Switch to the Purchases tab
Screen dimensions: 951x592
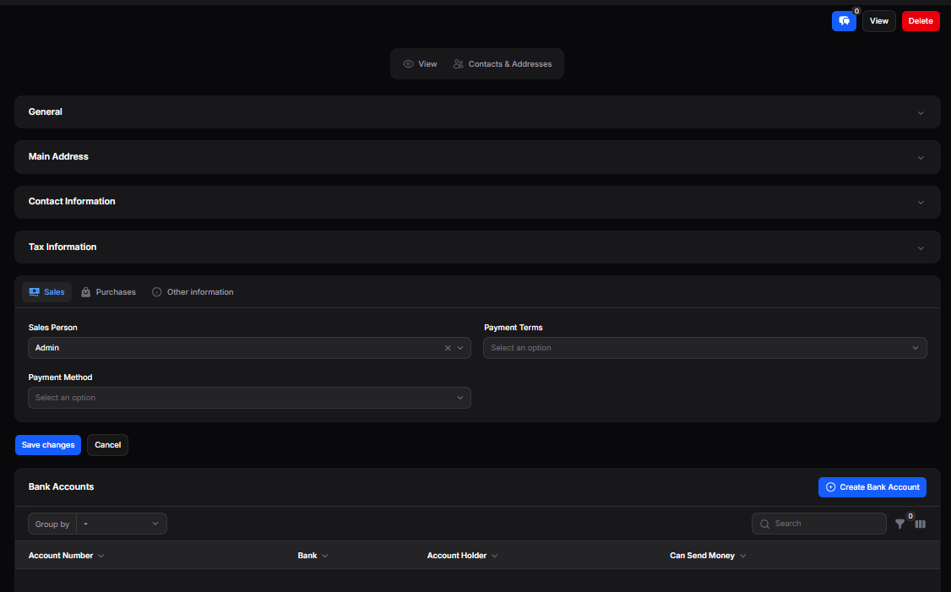click(109, 292)
